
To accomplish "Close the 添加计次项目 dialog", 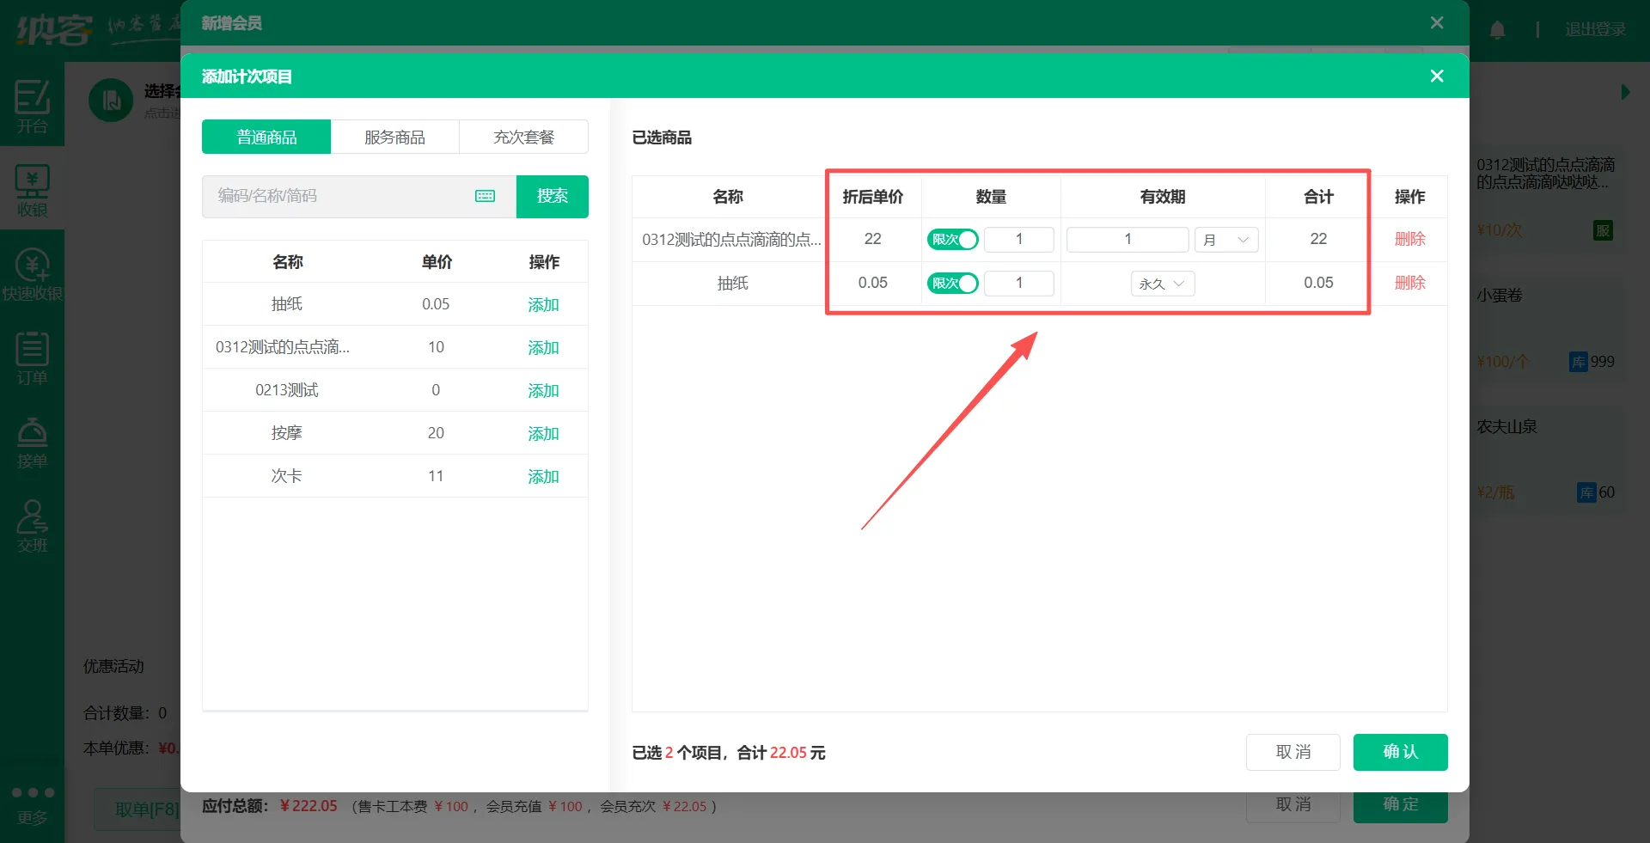I will [1436, 76].
